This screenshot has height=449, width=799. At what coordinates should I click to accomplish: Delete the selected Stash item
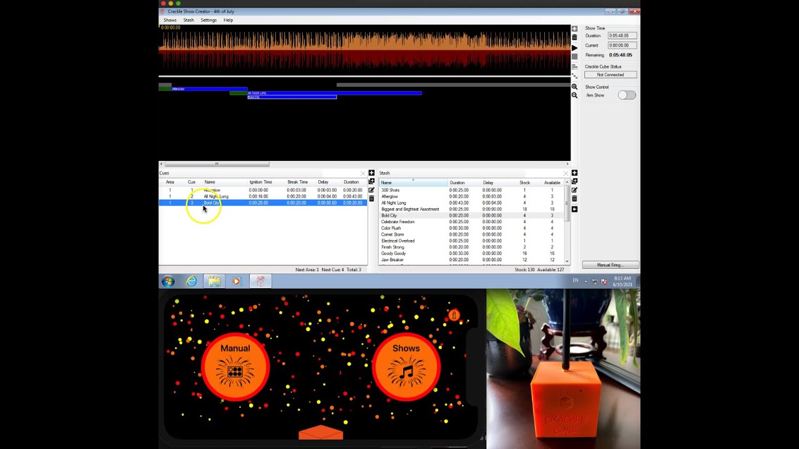574,199
